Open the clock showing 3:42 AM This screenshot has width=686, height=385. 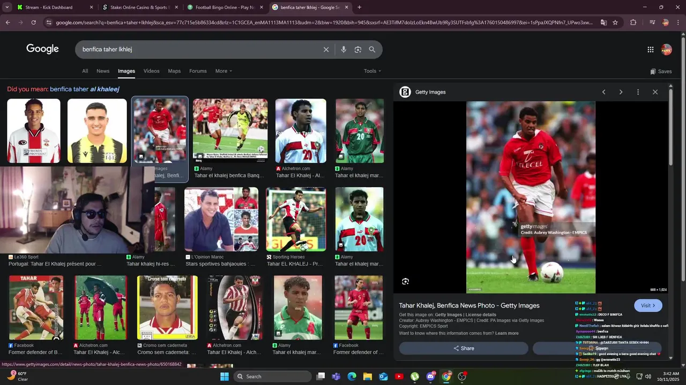pyautogui.click(x=671, y=376)
